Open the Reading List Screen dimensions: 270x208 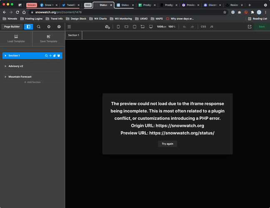(258, 19)
